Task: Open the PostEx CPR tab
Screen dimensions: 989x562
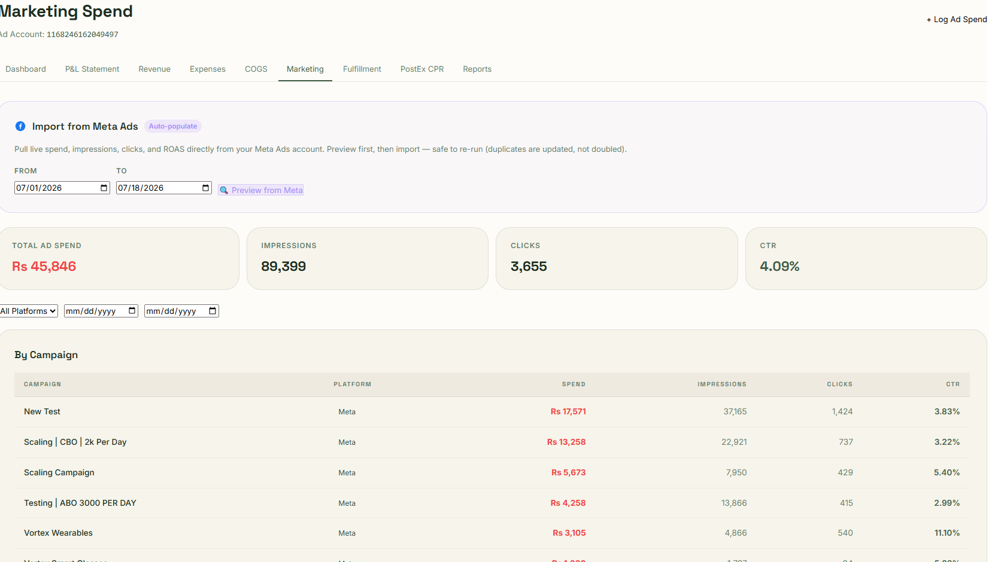Action: click(422, 69)
